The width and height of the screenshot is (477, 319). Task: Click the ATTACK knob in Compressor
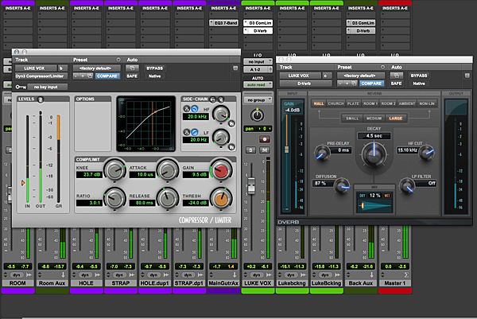168,170
